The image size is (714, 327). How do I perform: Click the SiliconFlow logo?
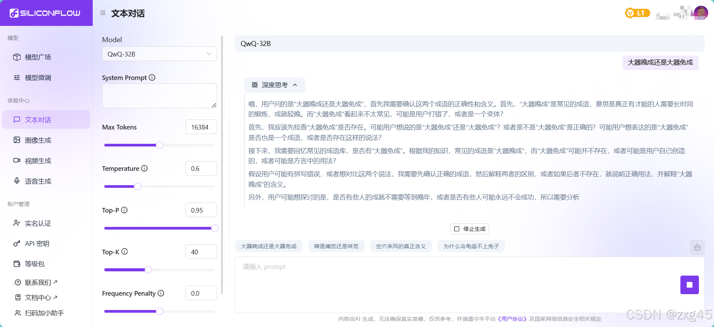[45, 13]
